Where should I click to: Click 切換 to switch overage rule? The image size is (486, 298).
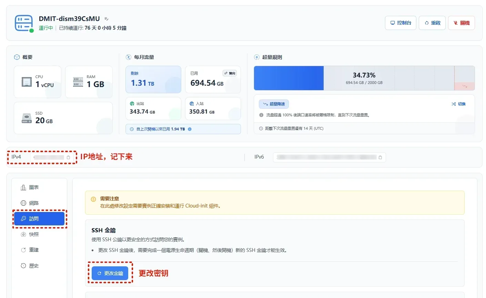coord(458,104)
